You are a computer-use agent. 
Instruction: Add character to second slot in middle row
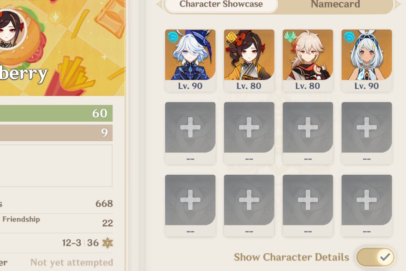249,133
